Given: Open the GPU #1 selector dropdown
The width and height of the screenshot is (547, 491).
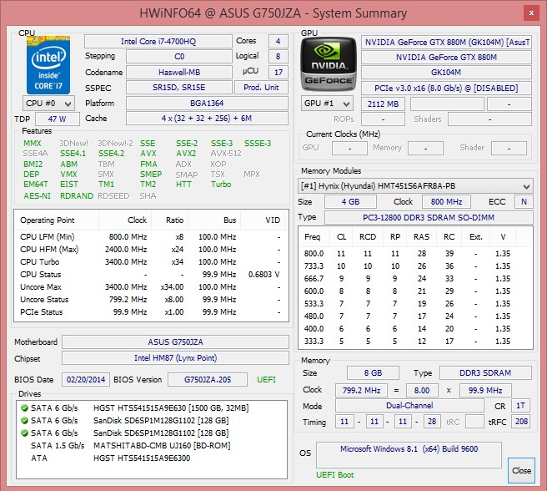Looking at the screenshot, I should [x=327, y=104].
